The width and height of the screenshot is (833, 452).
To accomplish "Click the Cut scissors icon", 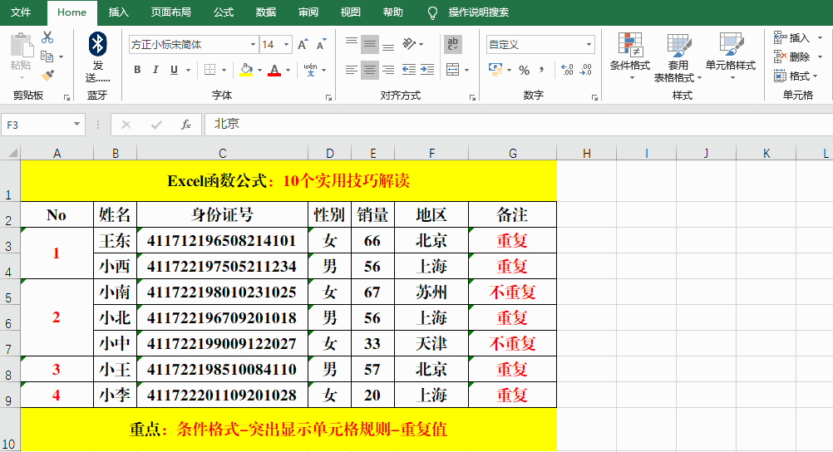I will point(47,37).
